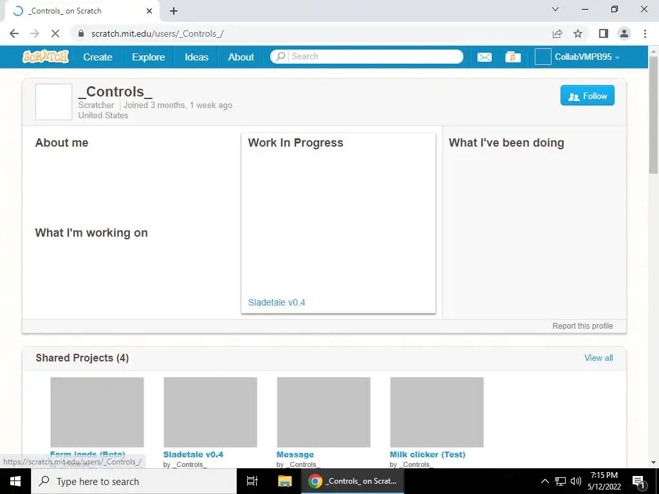This screenshot has width=659, height=494.
Task: Open the tab search chevron in title bar
Action: click(x=555, y=9)
